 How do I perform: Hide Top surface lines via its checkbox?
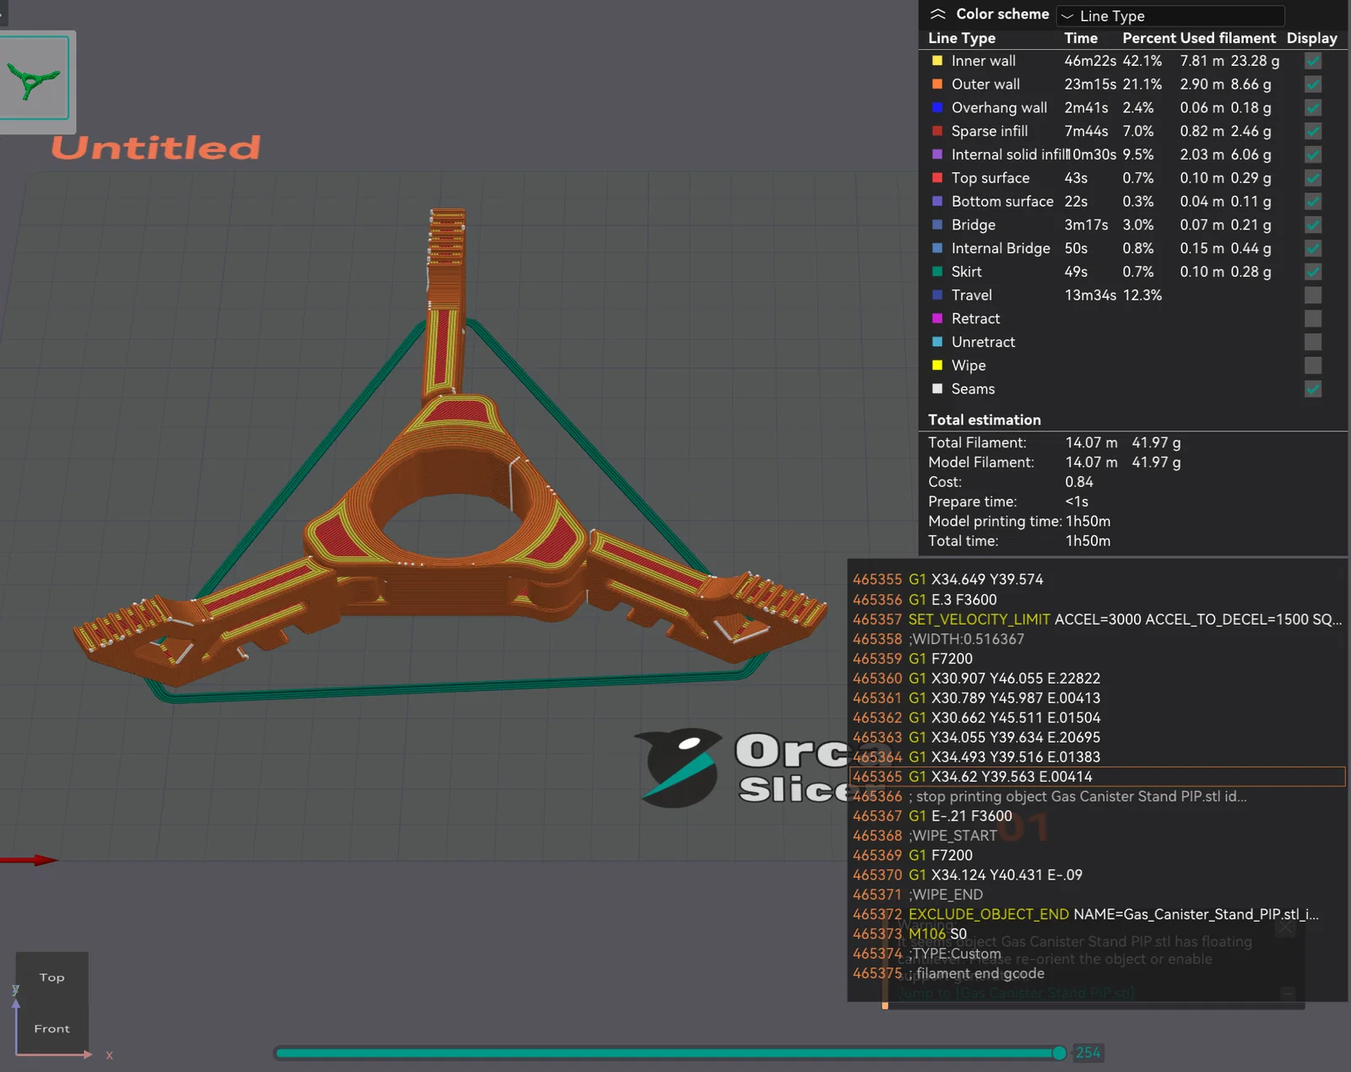(x=1312, y=178)
